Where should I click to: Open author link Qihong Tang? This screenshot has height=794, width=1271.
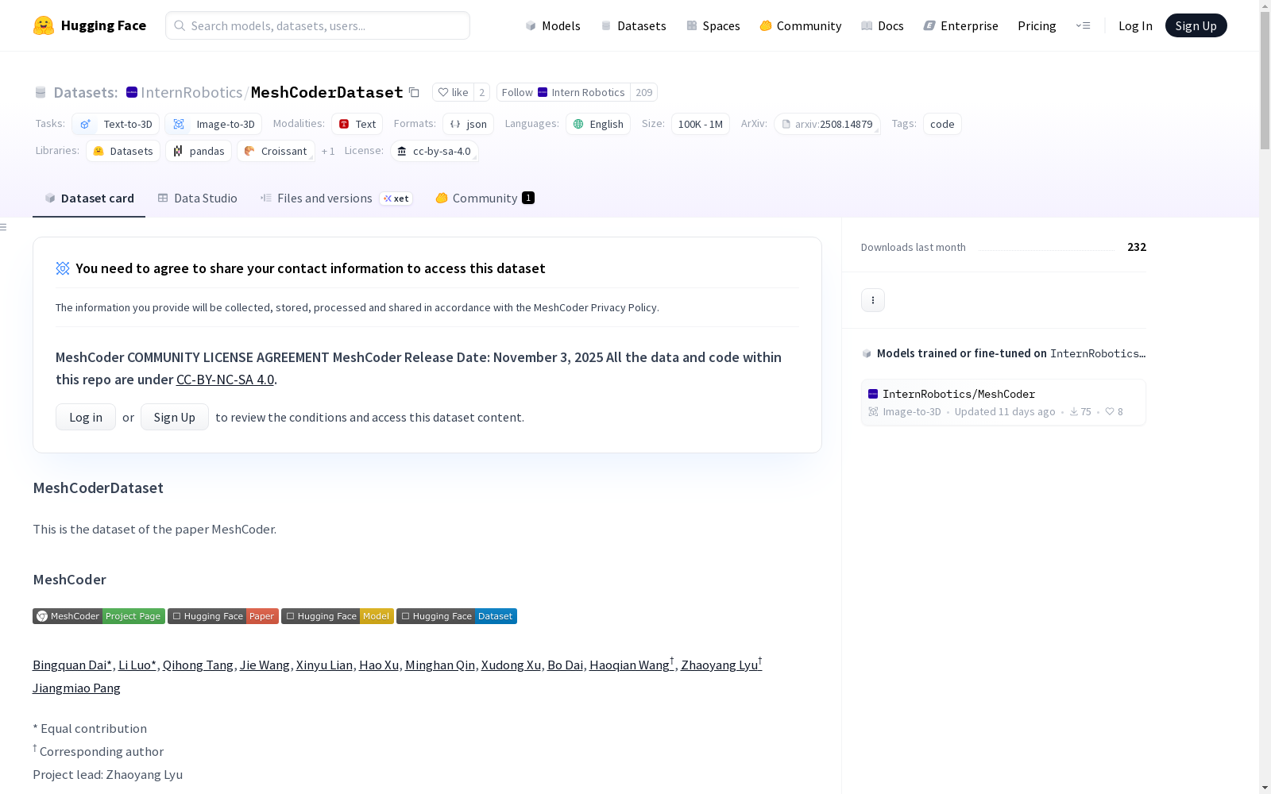198,665
